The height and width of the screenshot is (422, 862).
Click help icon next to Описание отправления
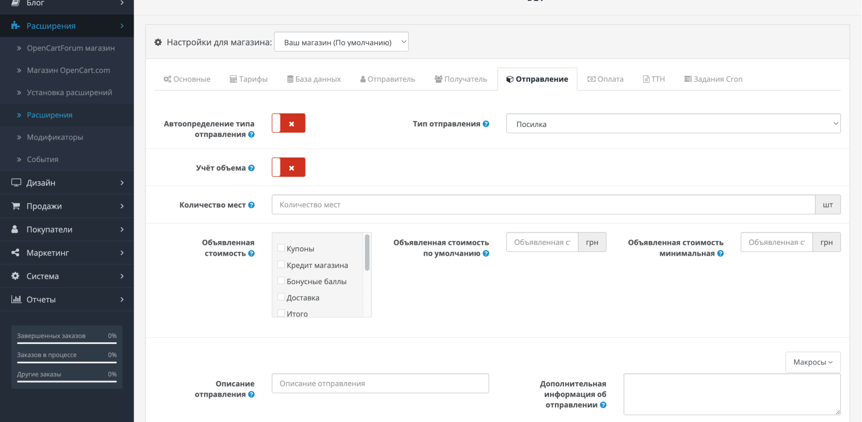point(251,395)
